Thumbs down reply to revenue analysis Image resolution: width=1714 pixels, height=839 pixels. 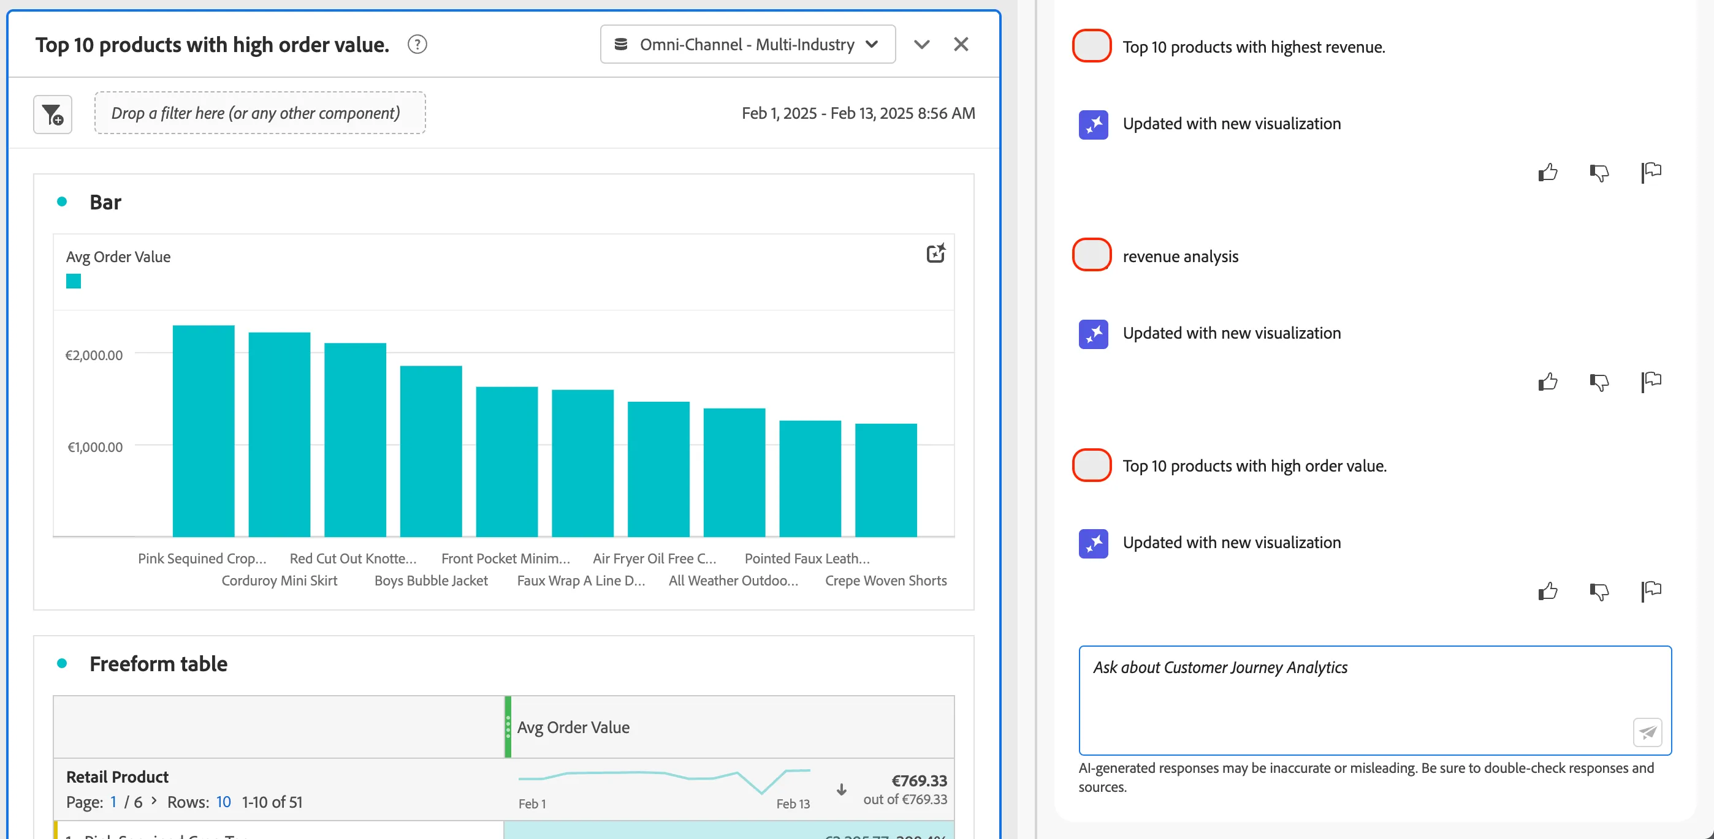pyautogui.click(x=1599, y=382)
